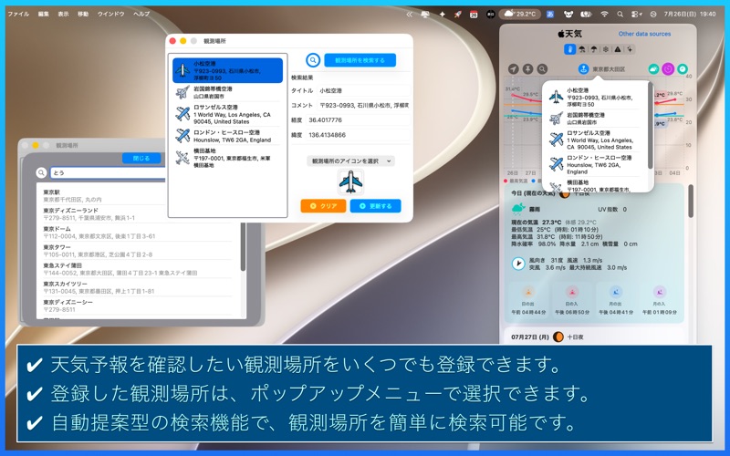Pick the 東京ディズニーランド search suggestion

138,214
